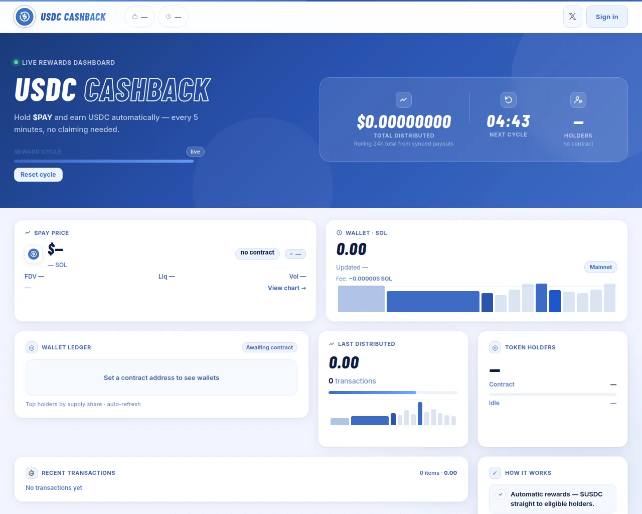This screenshot has height=514, width=642.
Task: Click the Recent Transactions icon
Action: click(32, 473)
